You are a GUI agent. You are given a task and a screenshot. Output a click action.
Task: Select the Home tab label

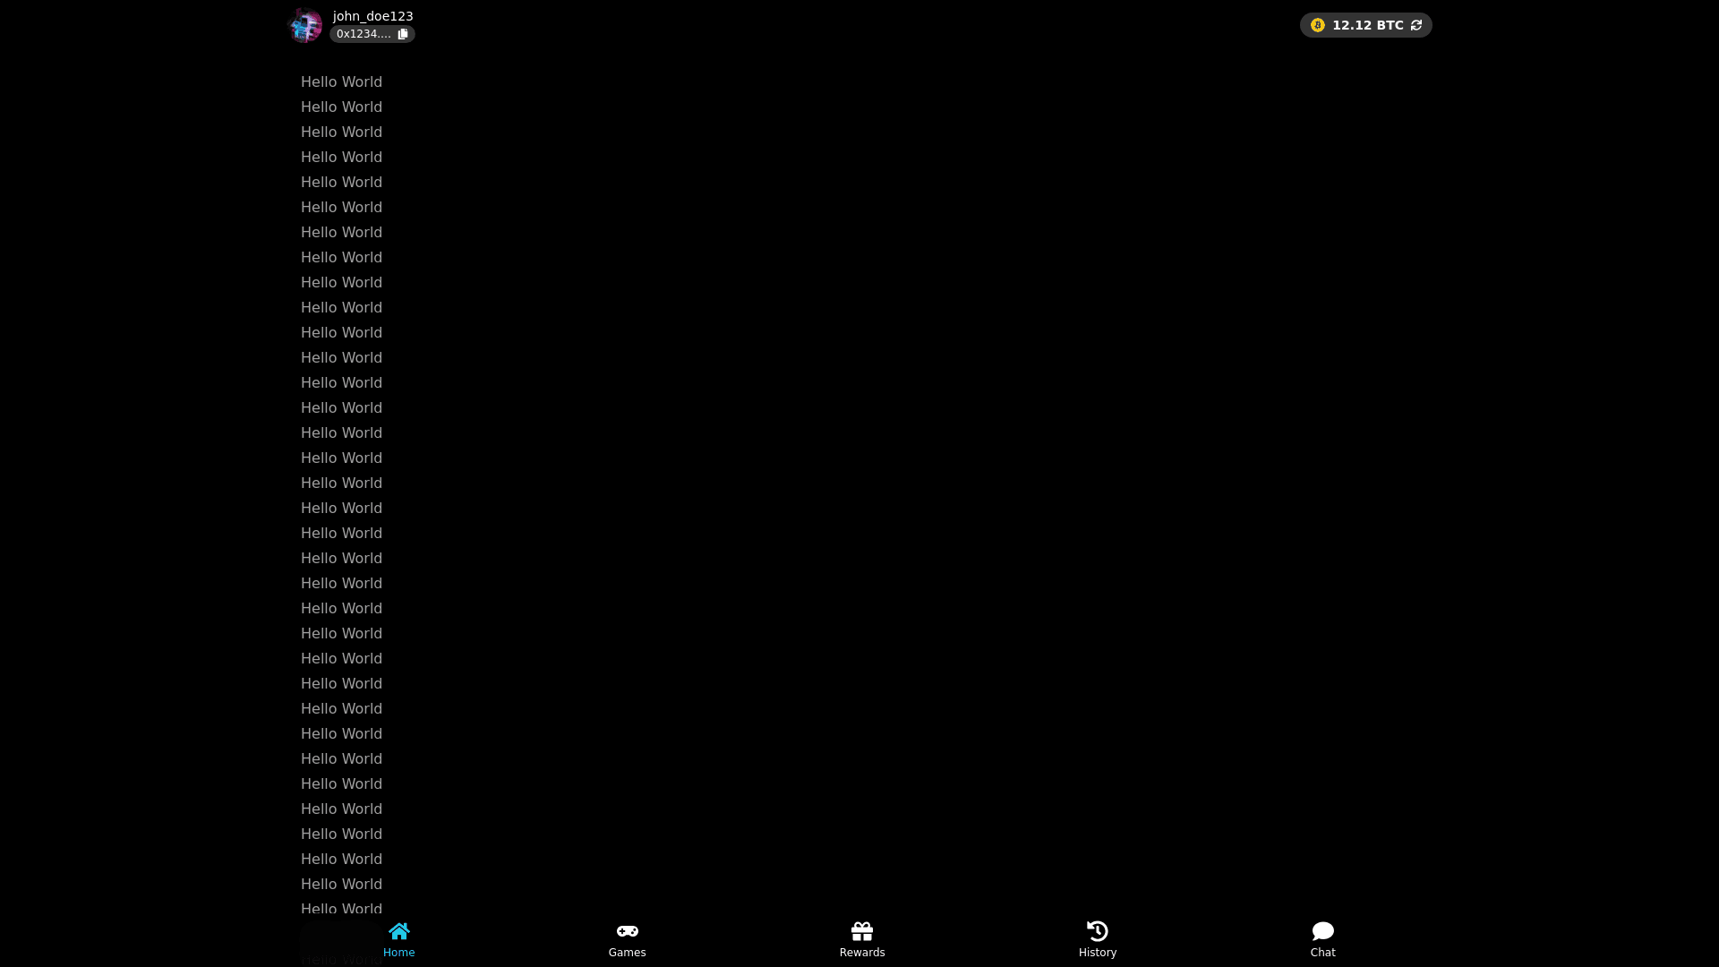coord(399,953)
